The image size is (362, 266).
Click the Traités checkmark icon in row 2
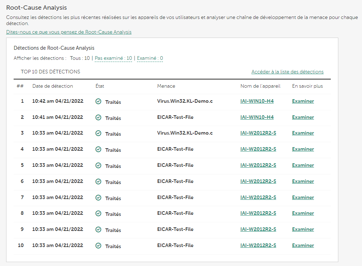tap(98, 117)
